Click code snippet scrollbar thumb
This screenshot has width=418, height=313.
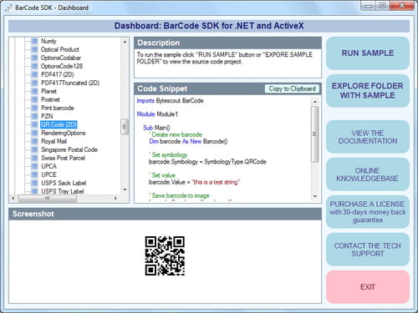(x=315, y=134)
